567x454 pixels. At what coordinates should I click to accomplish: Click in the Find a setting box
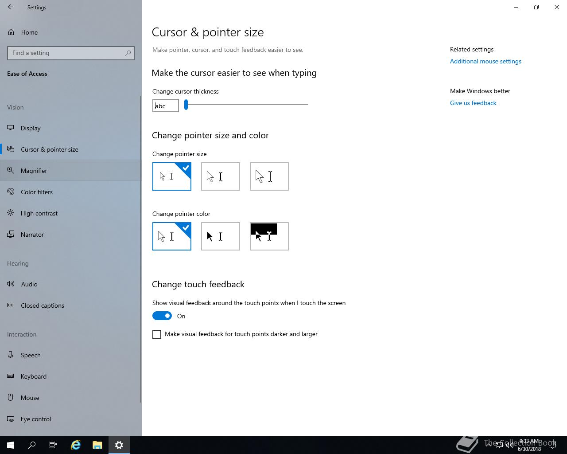pyautogui.click(x=71, y=53)
